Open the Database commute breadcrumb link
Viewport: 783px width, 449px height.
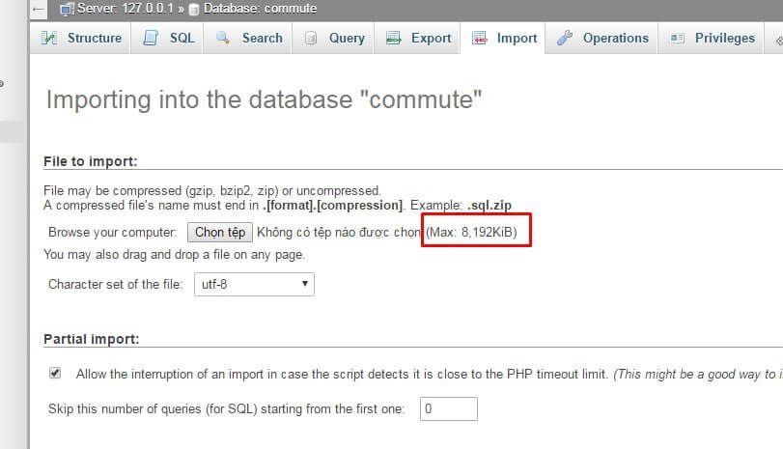point(260,9)
